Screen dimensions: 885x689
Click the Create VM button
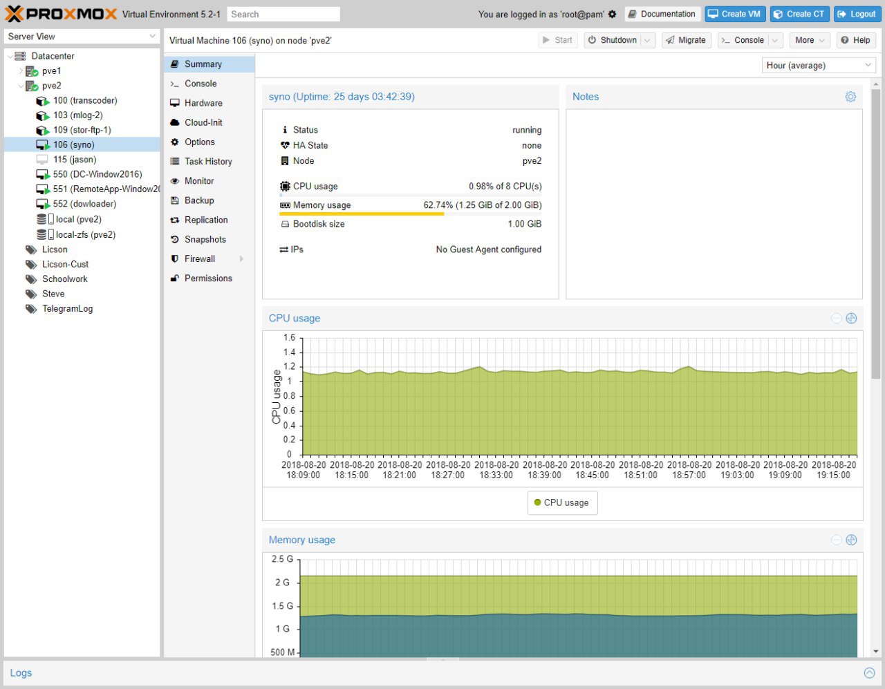point(734,14)
